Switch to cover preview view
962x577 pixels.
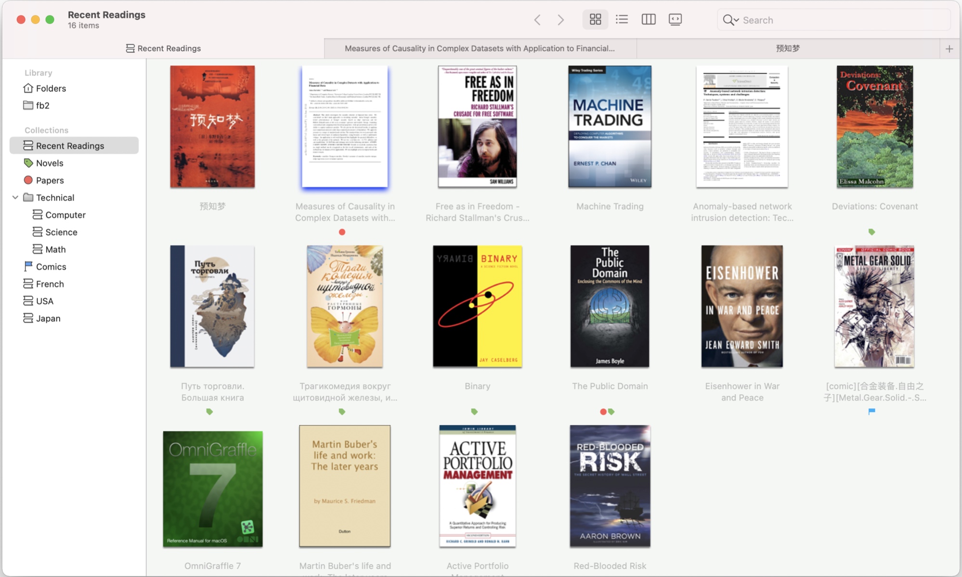click(x=675, y=19)
